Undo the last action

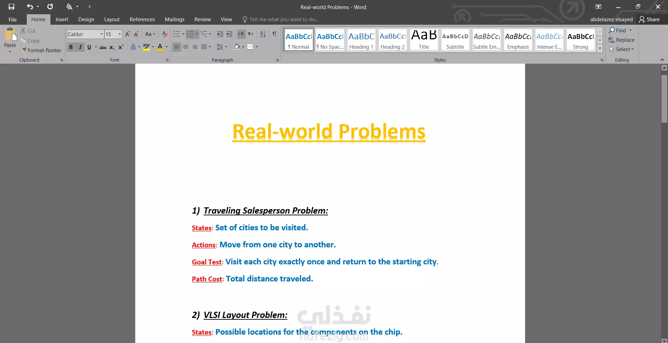pos(30,7)
